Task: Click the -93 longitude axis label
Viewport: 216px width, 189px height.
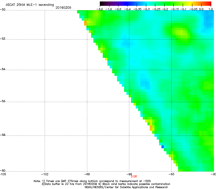Action: pyautogui.click(x=172, y=174)
